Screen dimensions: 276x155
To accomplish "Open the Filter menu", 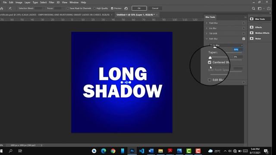I will click(x=51, y=3).
